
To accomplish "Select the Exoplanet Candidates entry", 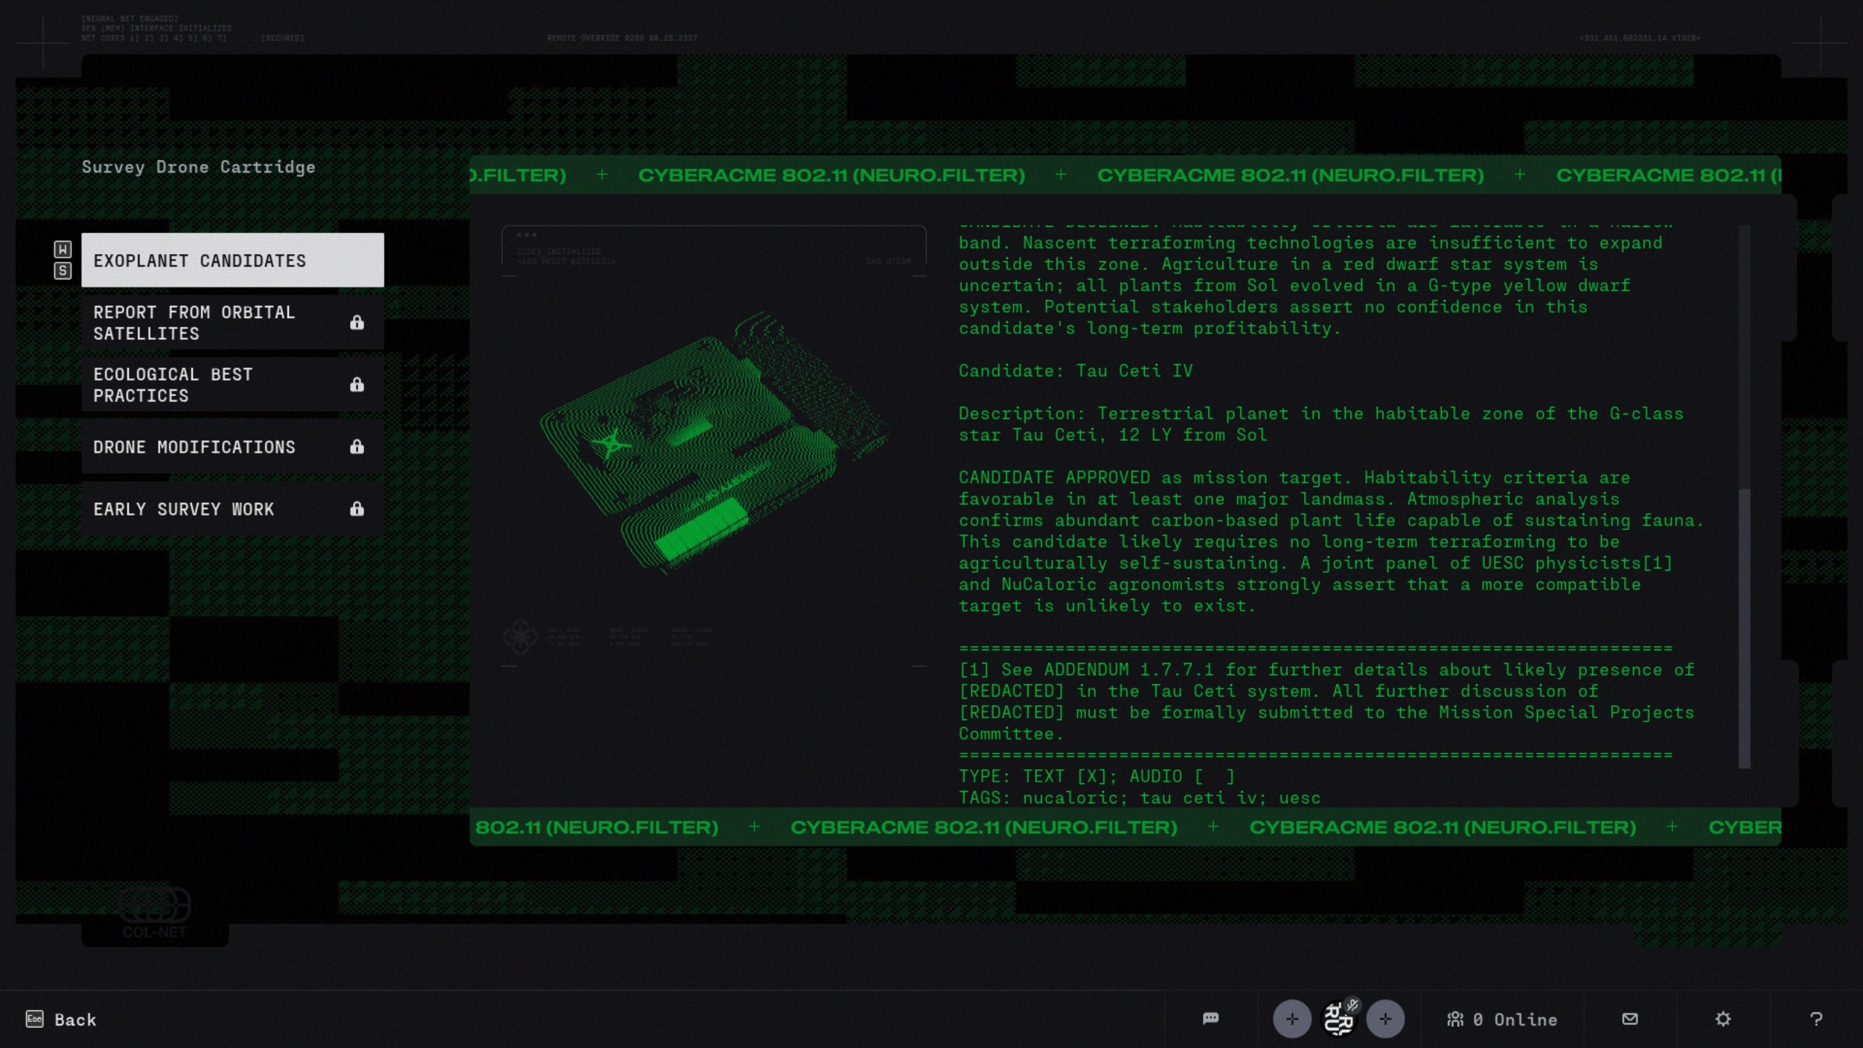I will [232, 261].
